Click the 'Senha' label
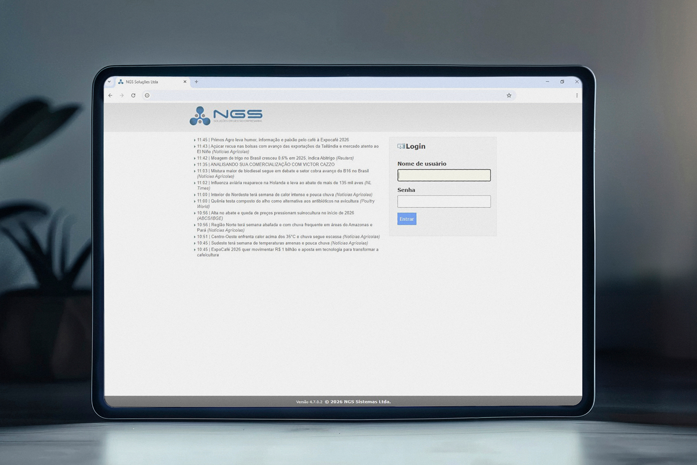Screen dimensions: 697x465 [x=406, y=190]
